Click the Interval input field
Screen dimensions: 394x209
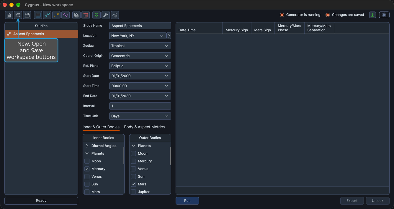(140, 106)
